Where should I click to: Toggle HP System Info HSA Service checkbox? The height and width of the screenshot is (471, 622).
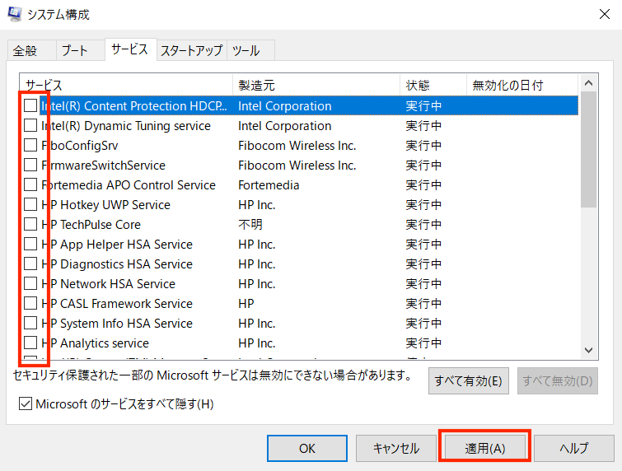tap(30, 324)
